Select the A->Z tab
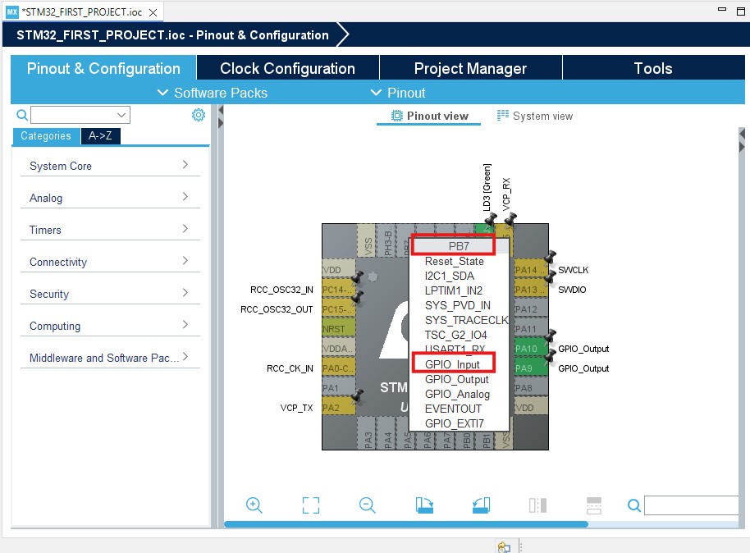The width and height of the screenshot is (750, 553). point(100,135)
